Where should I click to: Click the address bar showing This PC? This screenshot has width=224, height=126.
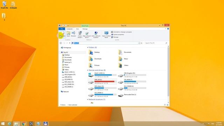[106, 43]
